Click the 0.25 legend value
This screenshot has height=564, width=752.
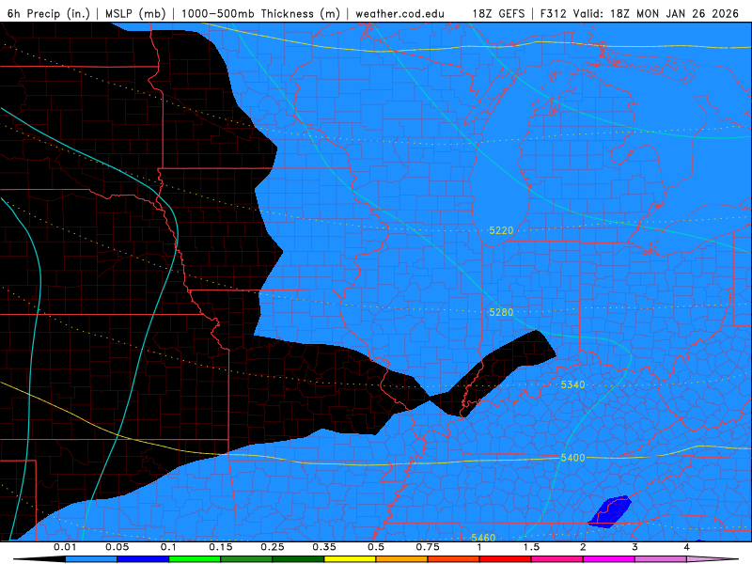273,547
